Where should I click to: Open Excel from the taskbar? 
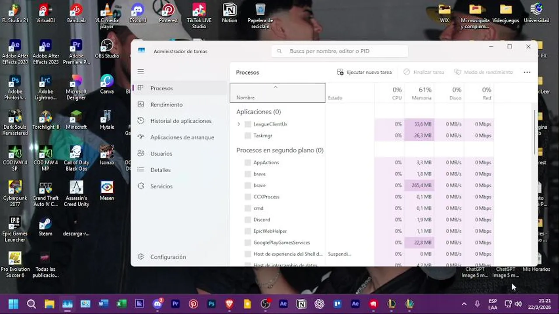[122, 304]
